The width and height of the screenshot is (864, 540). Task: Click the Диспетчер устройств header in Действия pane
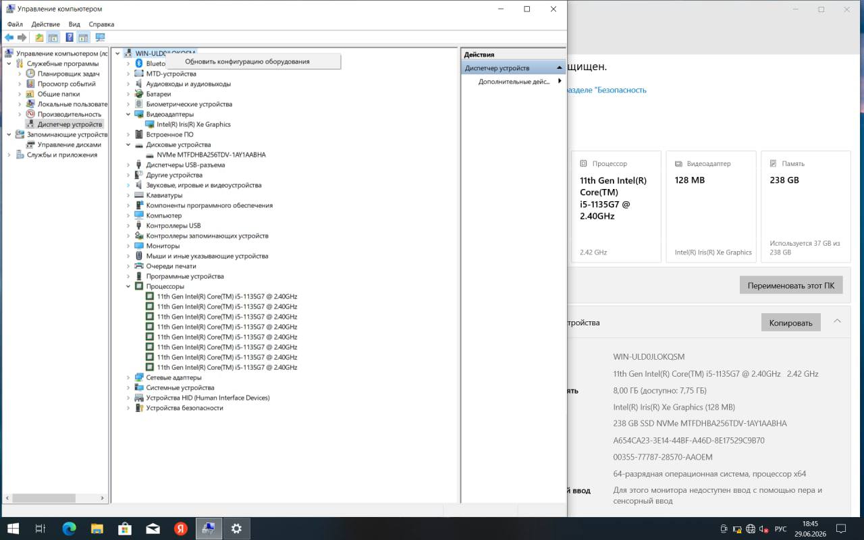tap(513, 68)
